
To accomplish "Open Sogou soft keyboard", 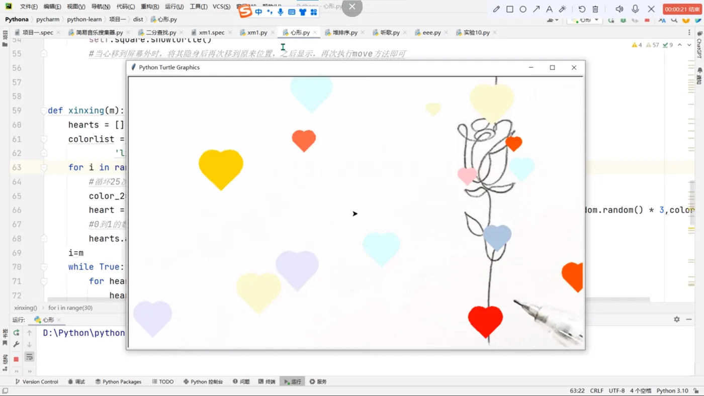I will click(x=292, y=12).
